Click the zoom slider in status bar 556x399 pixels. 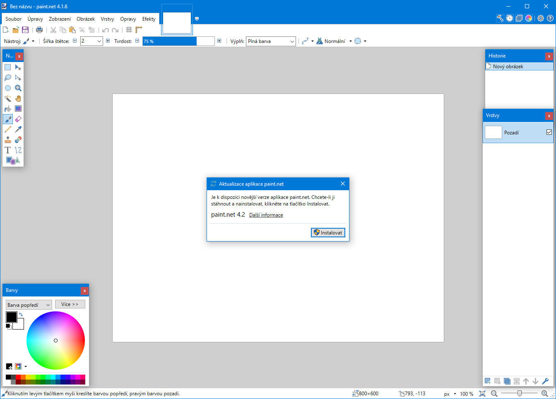coord(519,394)
